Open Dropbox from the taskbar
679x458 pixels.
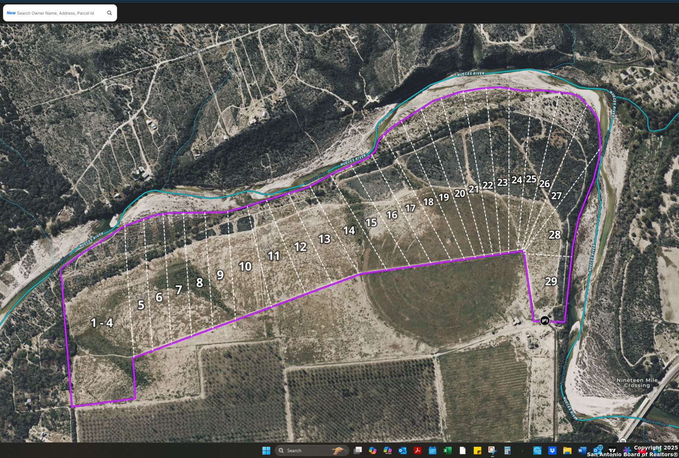click(552, 450)
